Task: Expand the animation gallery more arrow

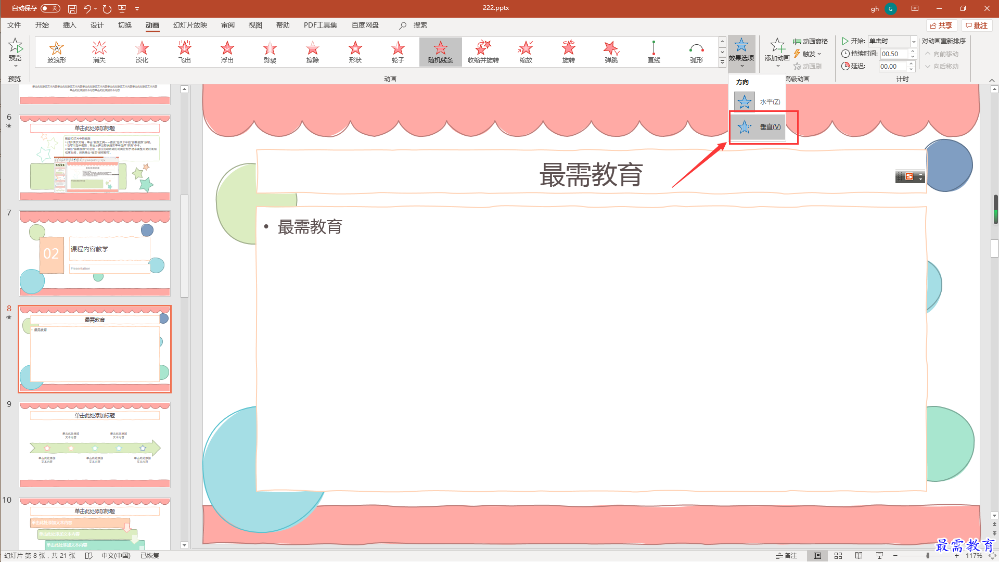Action: (722, 62)
